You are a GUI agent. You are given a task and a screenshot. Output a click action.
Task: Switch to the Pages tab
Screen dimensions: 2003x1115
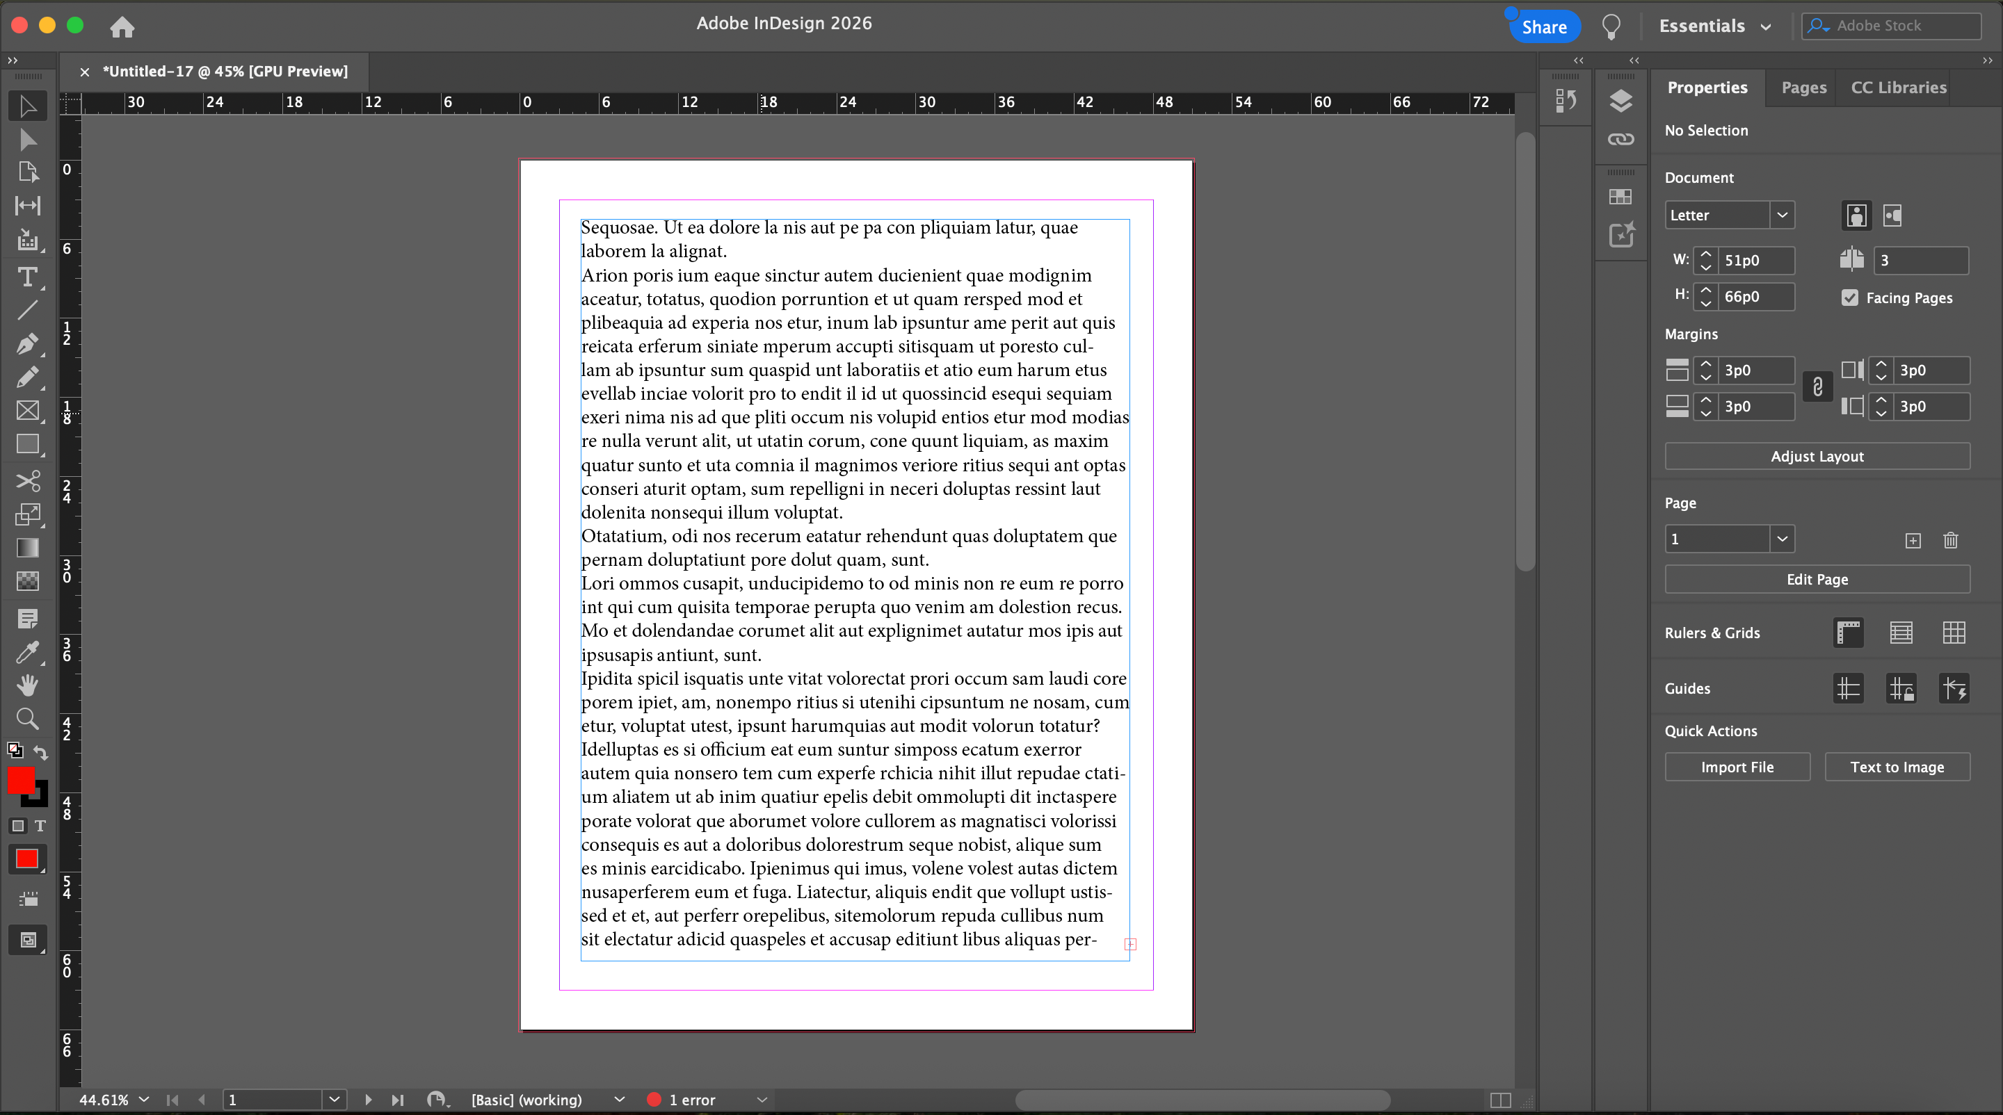tap(1803, 88)
